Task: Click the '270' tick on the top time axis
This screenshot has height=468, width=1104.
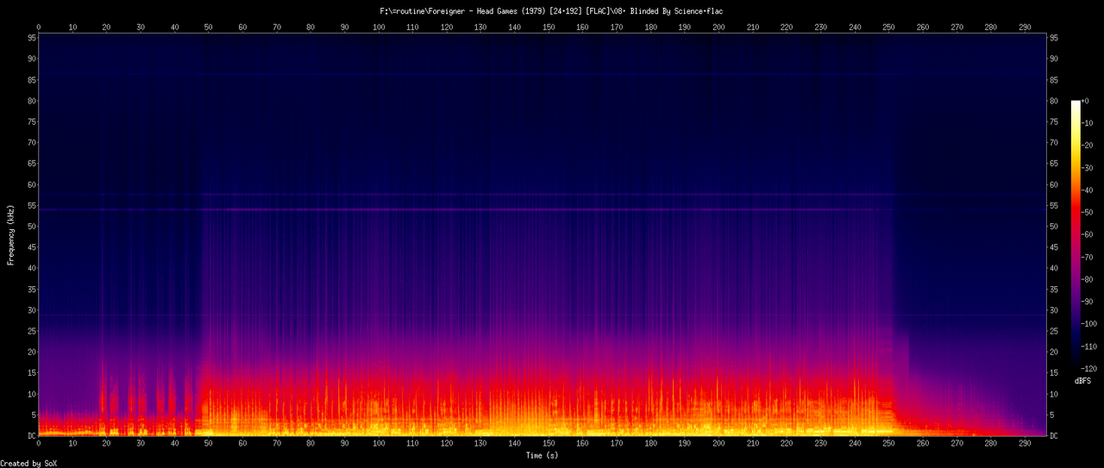Action: click(x=957, y=28)
